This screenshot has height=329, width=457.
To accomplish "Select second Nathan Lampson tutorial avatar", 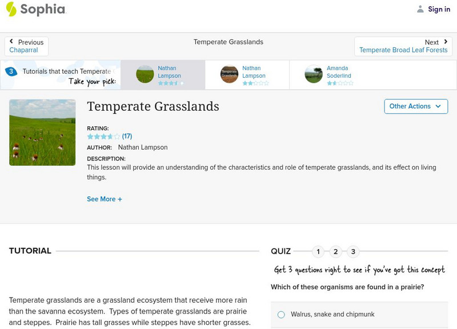I will pyautogui.click(x=230, y=74).
